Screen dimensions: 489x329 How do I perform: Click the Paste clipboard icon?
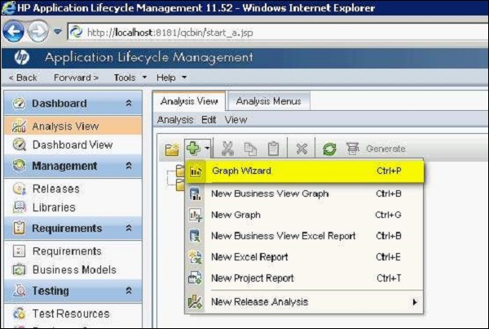click(273, 149)
